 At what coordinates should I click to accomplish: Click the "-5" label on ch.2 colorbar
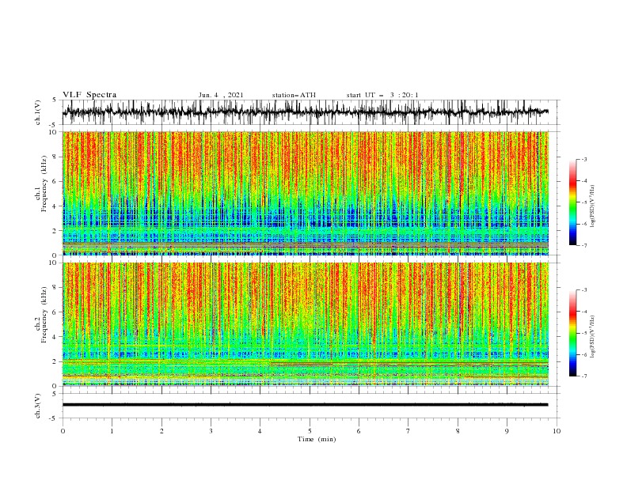584,333
